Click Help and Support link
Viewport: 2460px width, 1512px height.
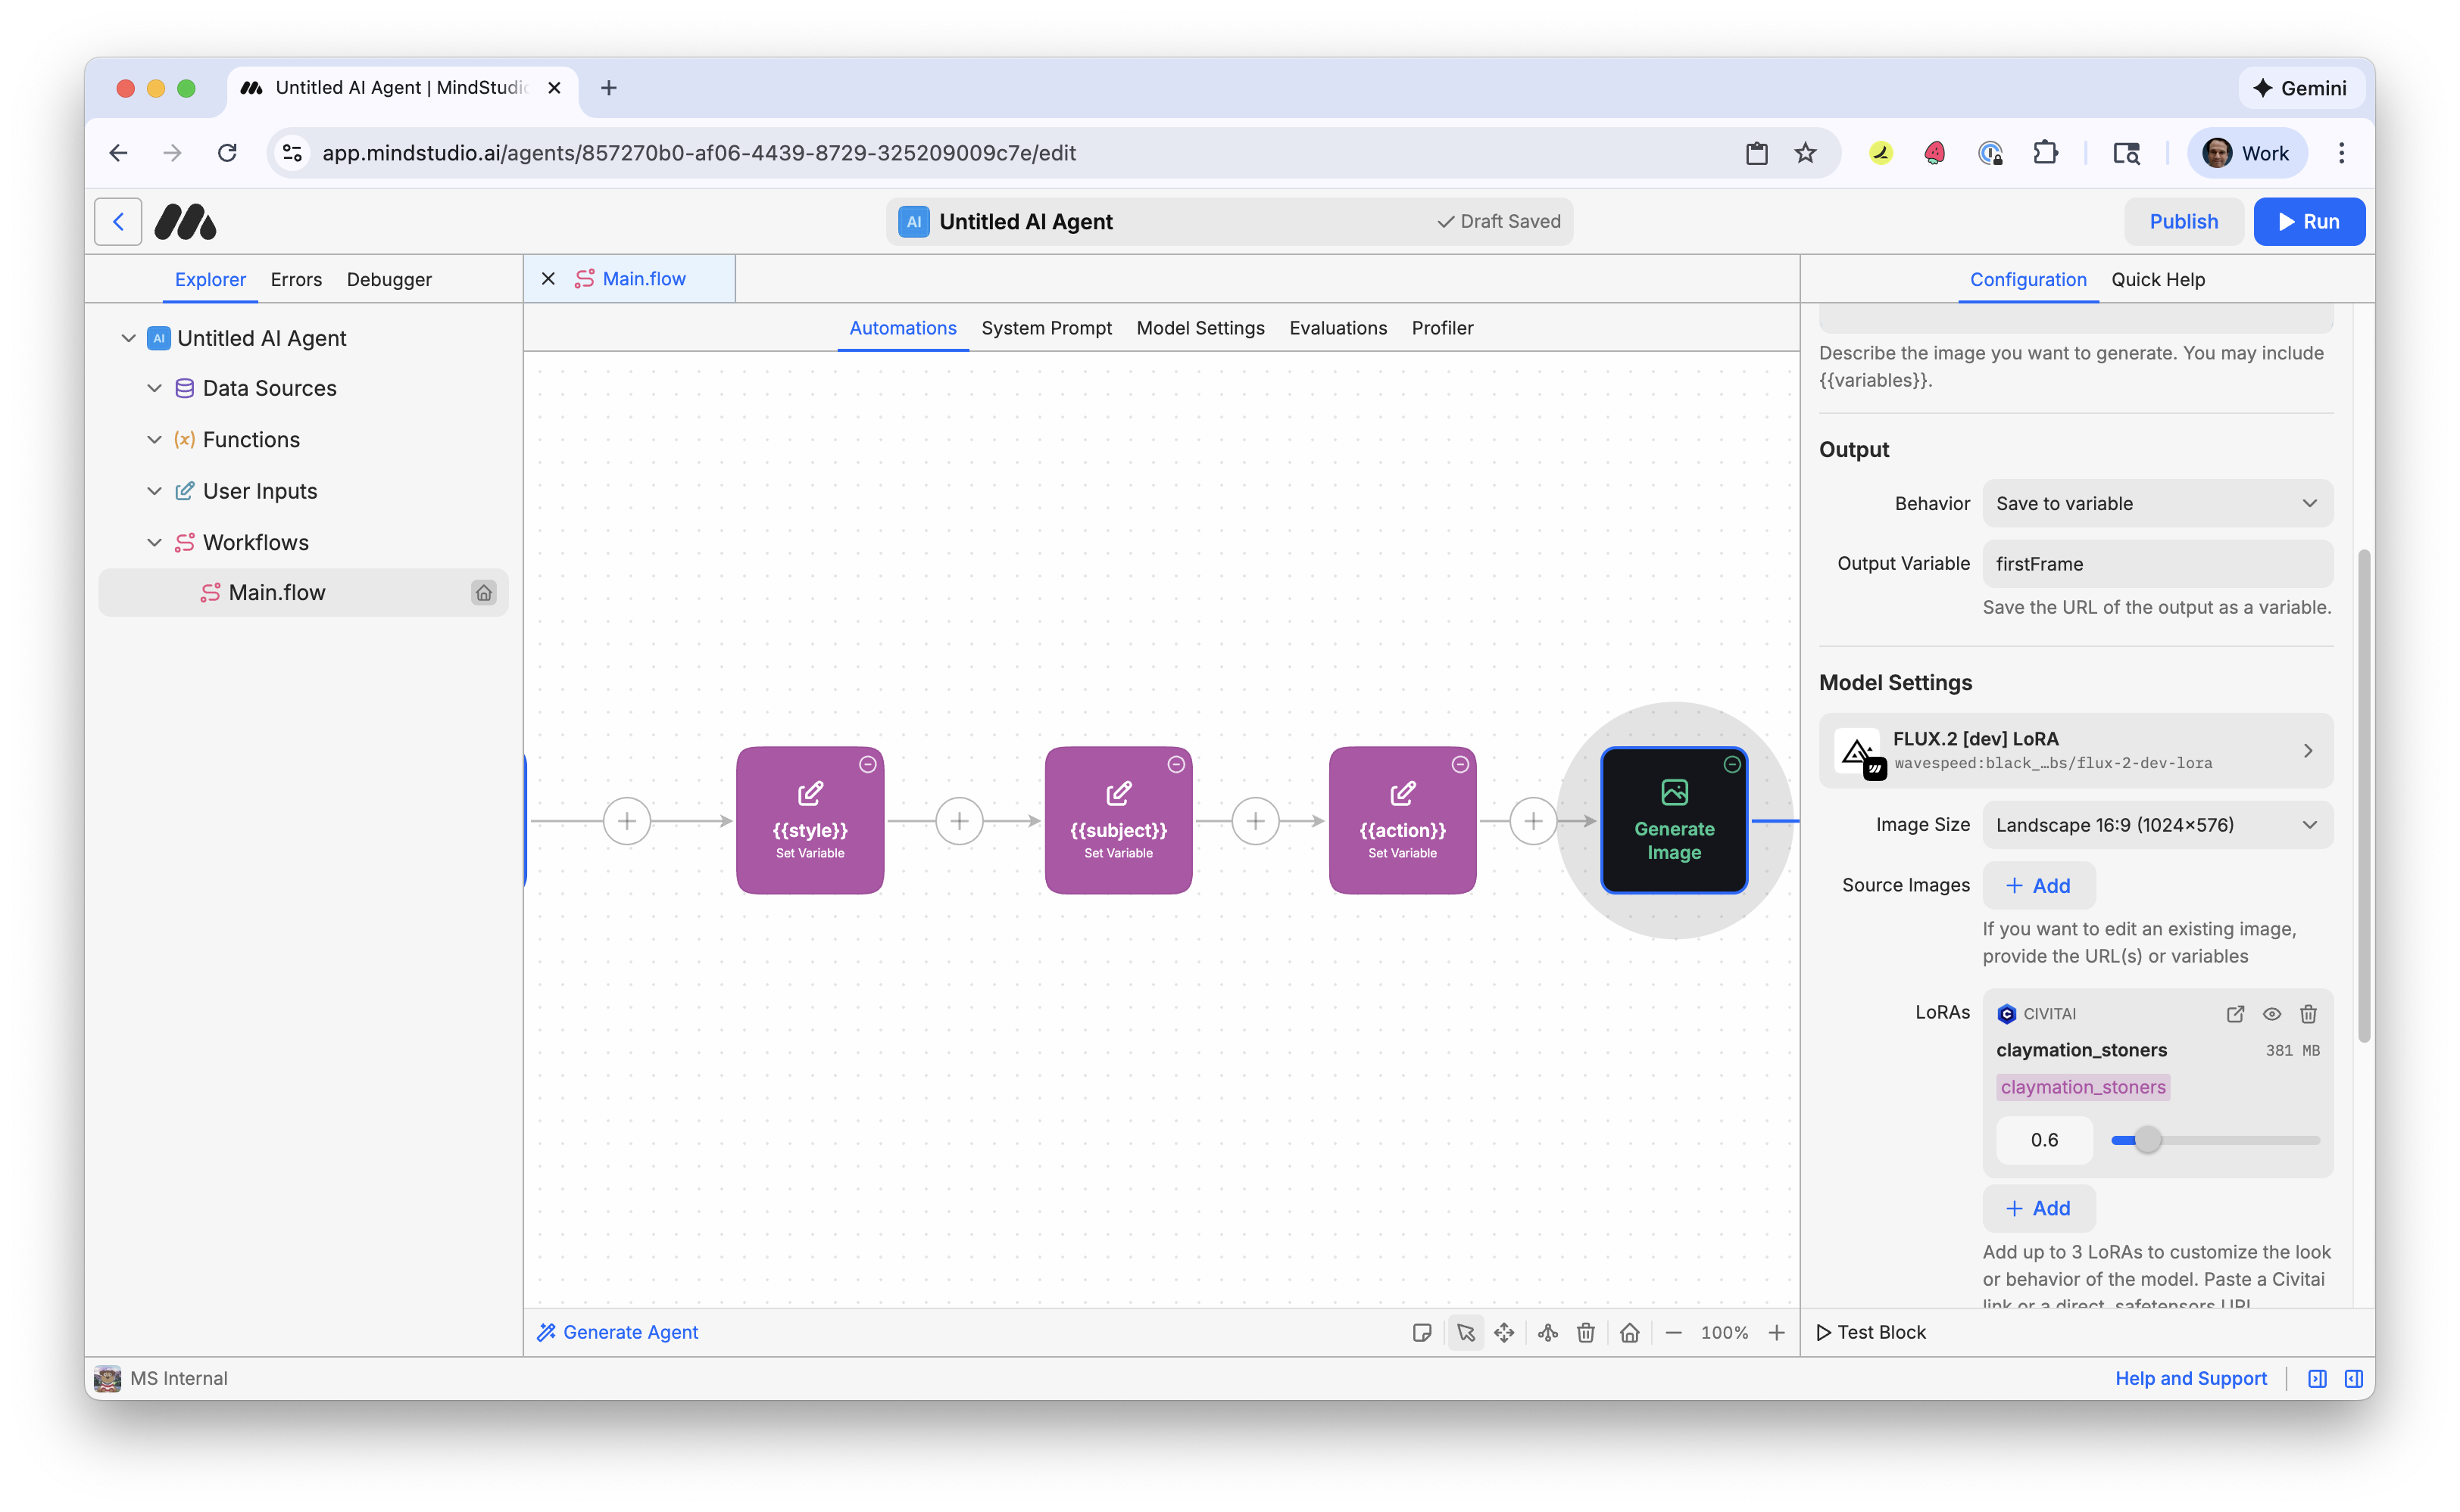point(2192,1378)
